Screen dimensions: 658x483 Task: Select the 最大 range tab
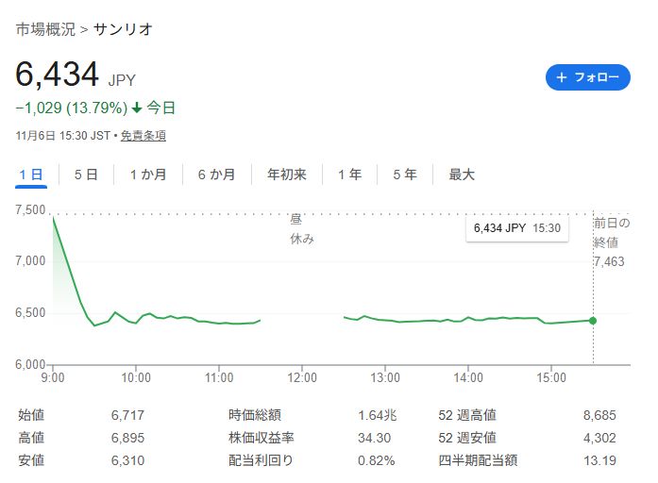coord(462,175)
